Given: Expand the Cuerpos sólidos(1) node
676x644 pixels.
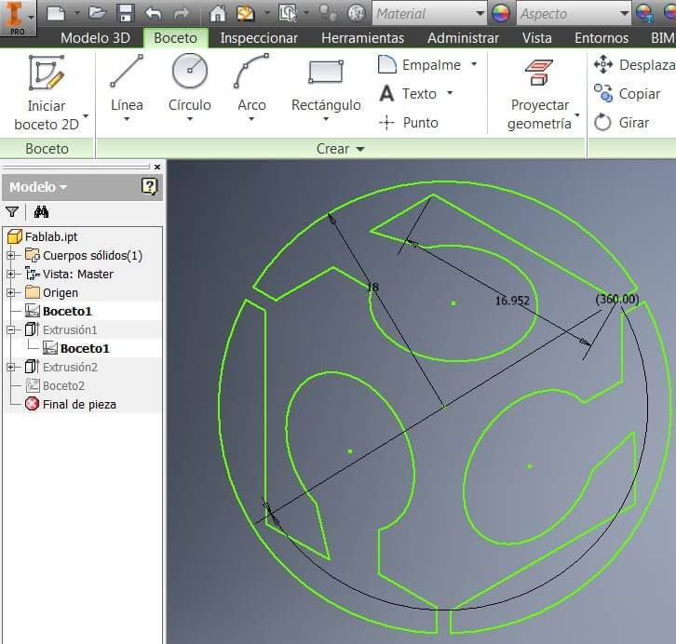Looking at the screenshot, I should [11, 255].
